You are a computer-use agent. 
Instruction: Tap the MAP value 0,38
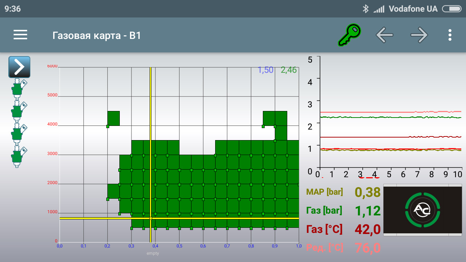[x=368, y=192]
